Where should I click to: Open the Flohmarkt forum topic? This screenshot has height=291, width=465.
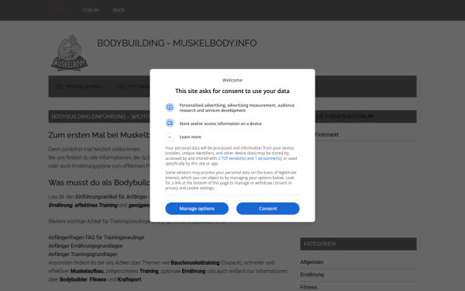coord(327,135)
